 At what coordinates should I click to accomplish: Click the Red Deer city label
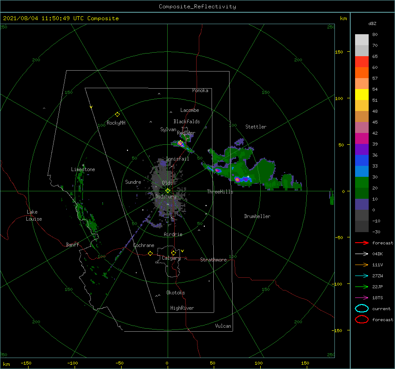pos(186,133)
